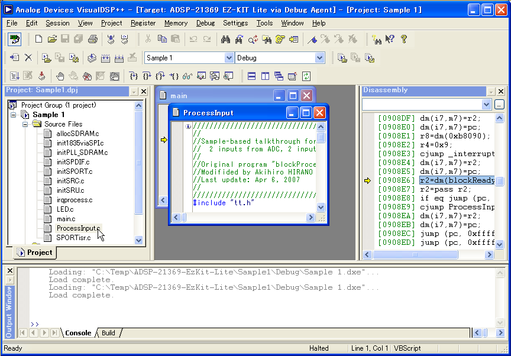Select LED.c in the project tree
Screen dimensions: 511x356
click(x=65, y=209)
